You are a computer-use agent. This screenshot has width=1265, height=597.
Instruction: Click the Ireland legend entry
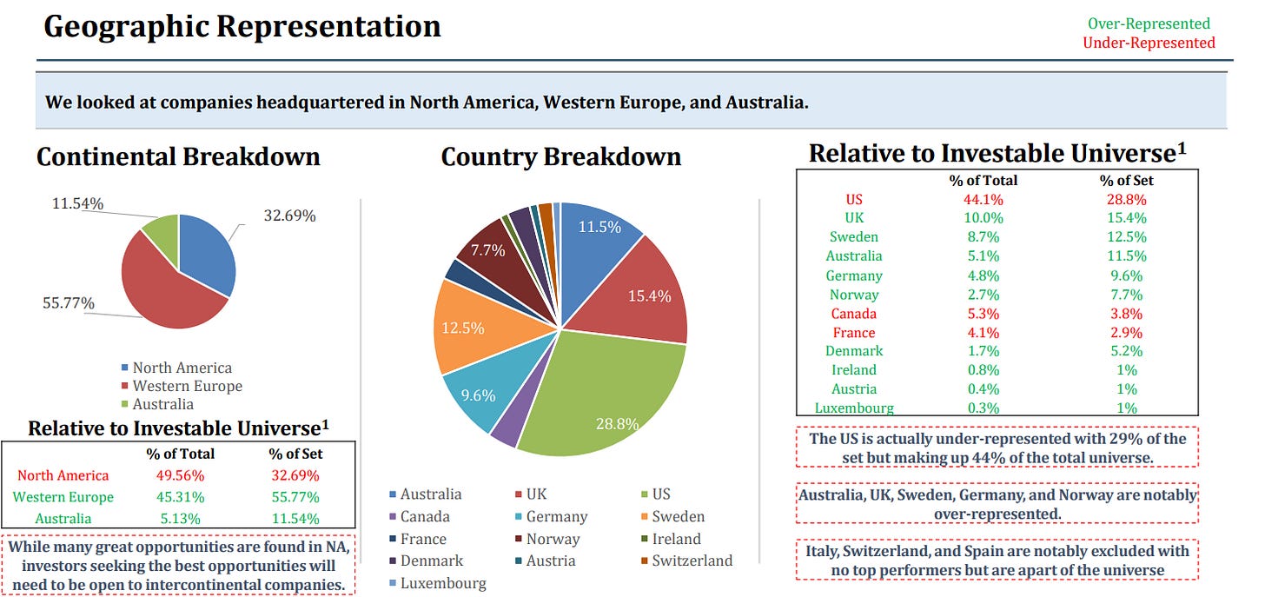[671, 539]
